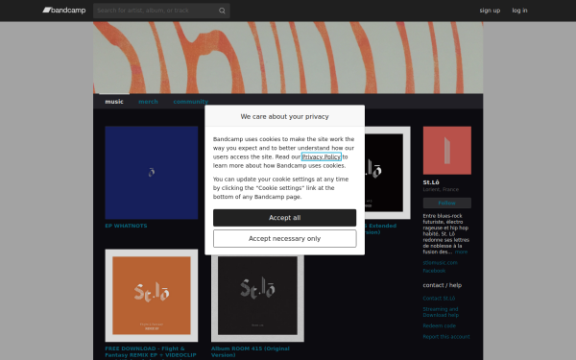This screenshot has height=360, width=576.
Task: Switch to the merch tab
Action: [148, 102]
